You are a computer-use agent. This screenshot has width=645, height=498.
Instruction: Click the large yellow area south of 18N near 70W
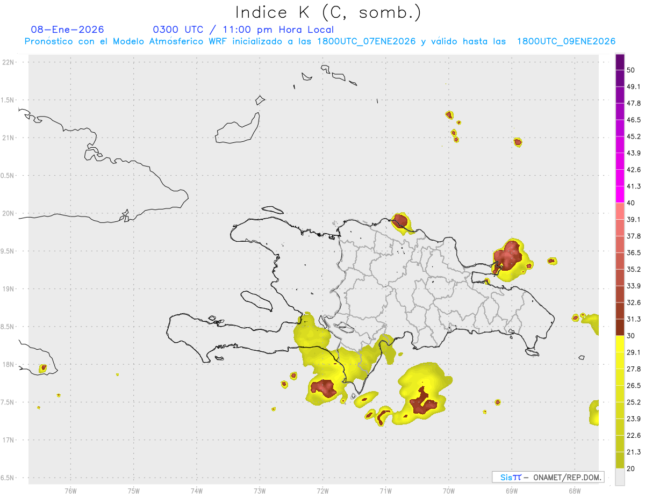pyautogui.click(x=422, y=394)
